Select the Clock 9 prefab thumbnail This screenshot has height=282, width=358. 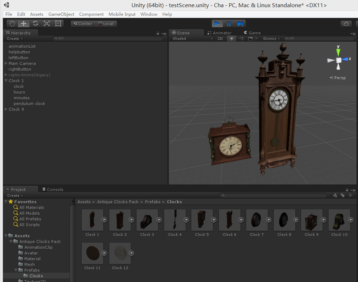click(x=311, y=220)
